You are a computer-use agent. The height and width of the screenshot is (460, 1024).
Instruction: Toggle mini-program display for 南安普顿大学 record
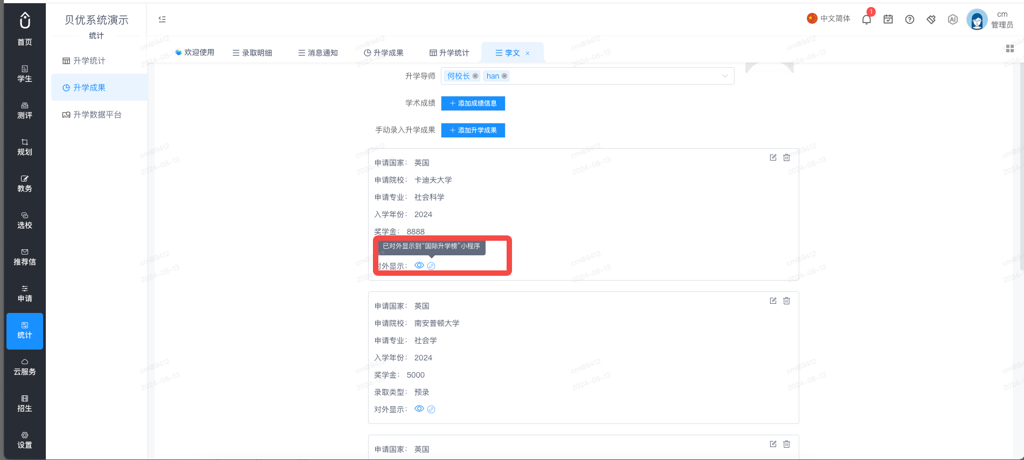[431, 409]
